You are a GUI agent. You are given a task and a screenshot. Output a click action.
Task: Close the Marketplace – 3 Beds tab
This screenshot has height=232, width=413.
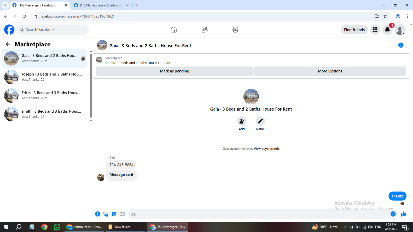point(128,5)
